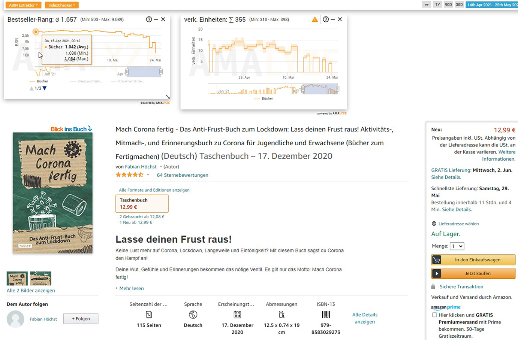Click the Erscheinungstermin calendar icon
This screenshot has width=518, height=340.
click(x=237, y=315)
